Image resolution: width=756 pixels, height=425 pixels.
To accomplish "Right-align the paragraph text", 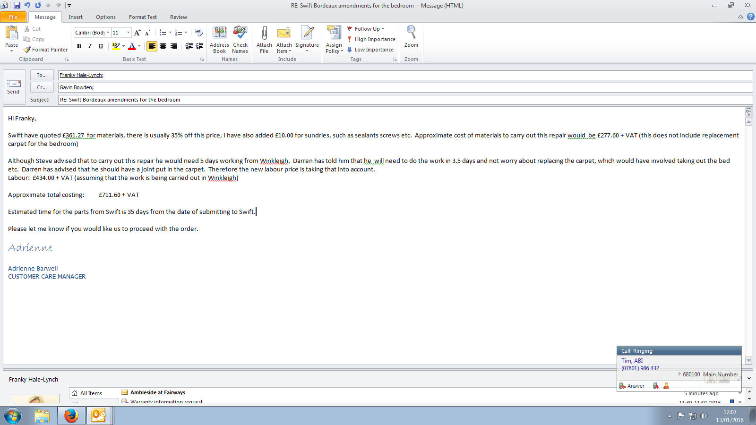I will point(174,46).
